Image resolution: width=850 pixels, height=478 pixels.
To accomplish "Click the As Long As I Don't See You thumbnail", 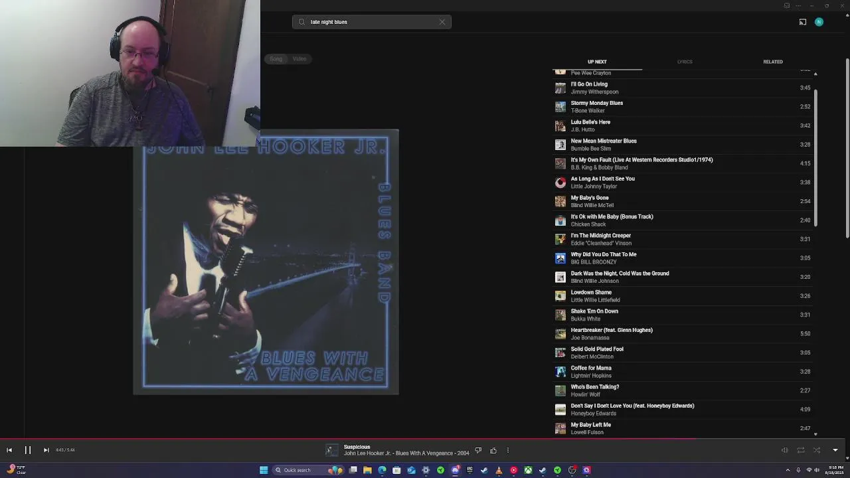I will click(560, 183).
